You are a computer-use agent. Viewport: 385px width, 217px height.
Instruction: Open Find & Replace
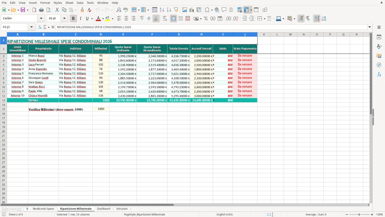[x=119, y=10]
